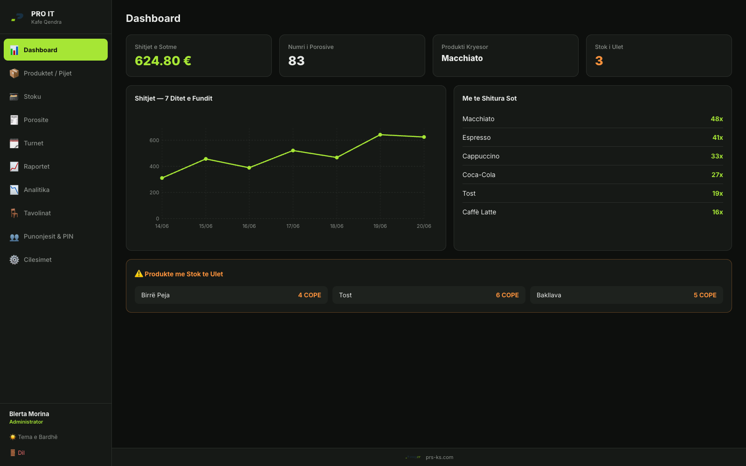
Task: Click the 15/06 data point on sales chart
Action: click(x=206, y=159)
